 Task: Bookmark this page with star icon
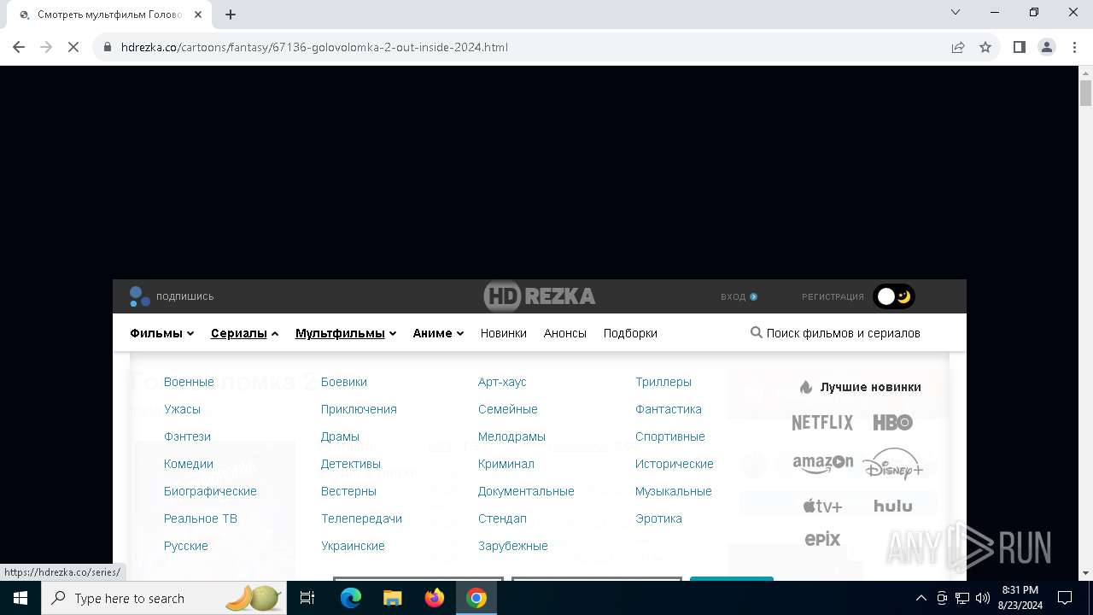(985, 47)
